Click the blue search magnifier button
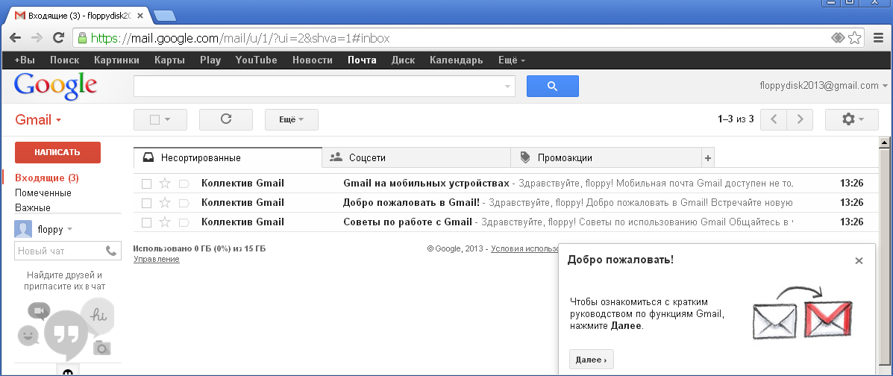Viewport: 893px width, 376px height. tap(552, 86)
